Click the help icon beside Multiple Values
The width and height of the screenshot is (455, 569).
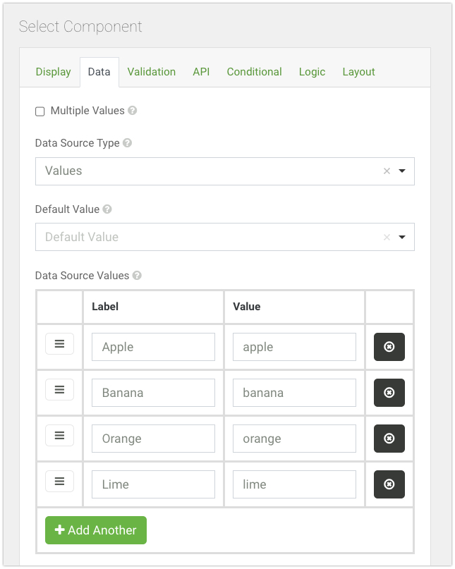tap(133, 111)
